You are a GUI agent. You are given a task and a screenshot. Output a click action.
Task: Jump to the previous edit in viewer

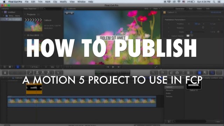[x=108, y=67]
